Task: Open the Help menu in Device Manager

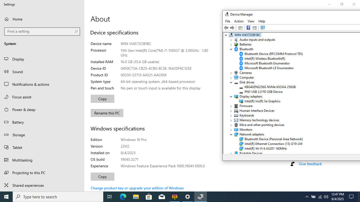Action: [x=262, y=21]
